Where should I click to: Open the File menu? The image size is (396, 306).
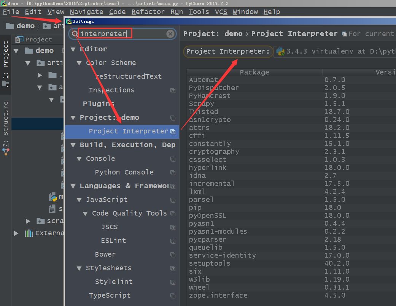pyautogui.click(x=11, y=12)
